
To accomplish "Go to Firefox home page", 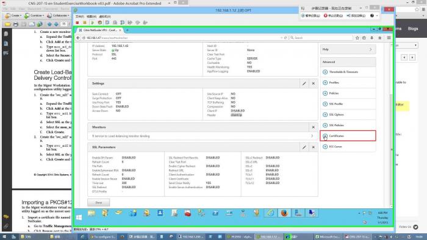I will (379, 38).
